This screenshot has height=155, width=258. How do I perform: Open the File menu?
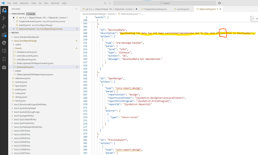(9, 3)
